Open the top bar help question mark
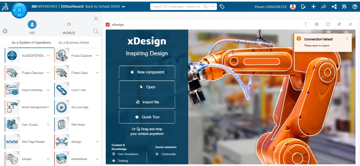Image resolution: width=360 pixels, height=166 pixels. 354,7
